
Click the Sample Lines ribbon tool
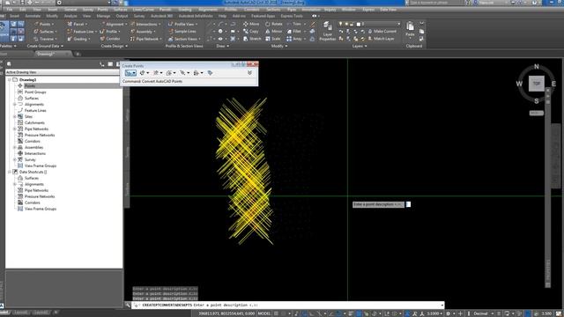click(x=182, y=32)
